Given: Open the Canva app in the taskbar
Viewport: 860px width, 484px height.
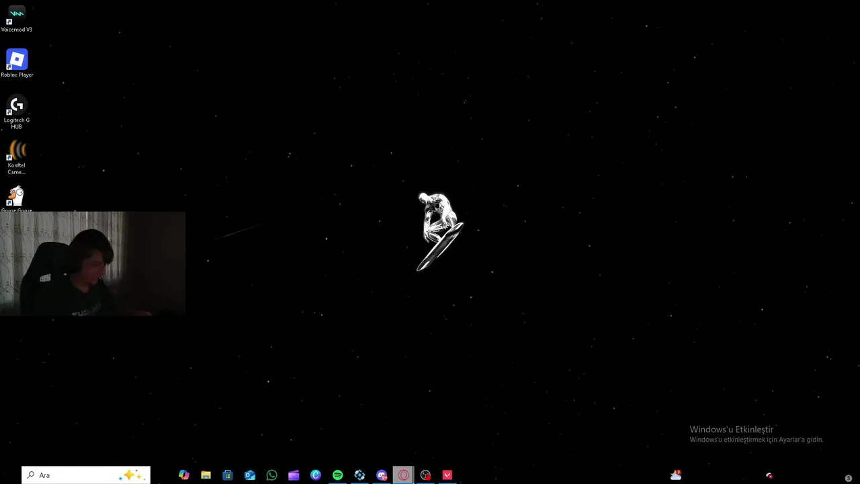Looking at the screenshot, I should (x=316, y=475).
